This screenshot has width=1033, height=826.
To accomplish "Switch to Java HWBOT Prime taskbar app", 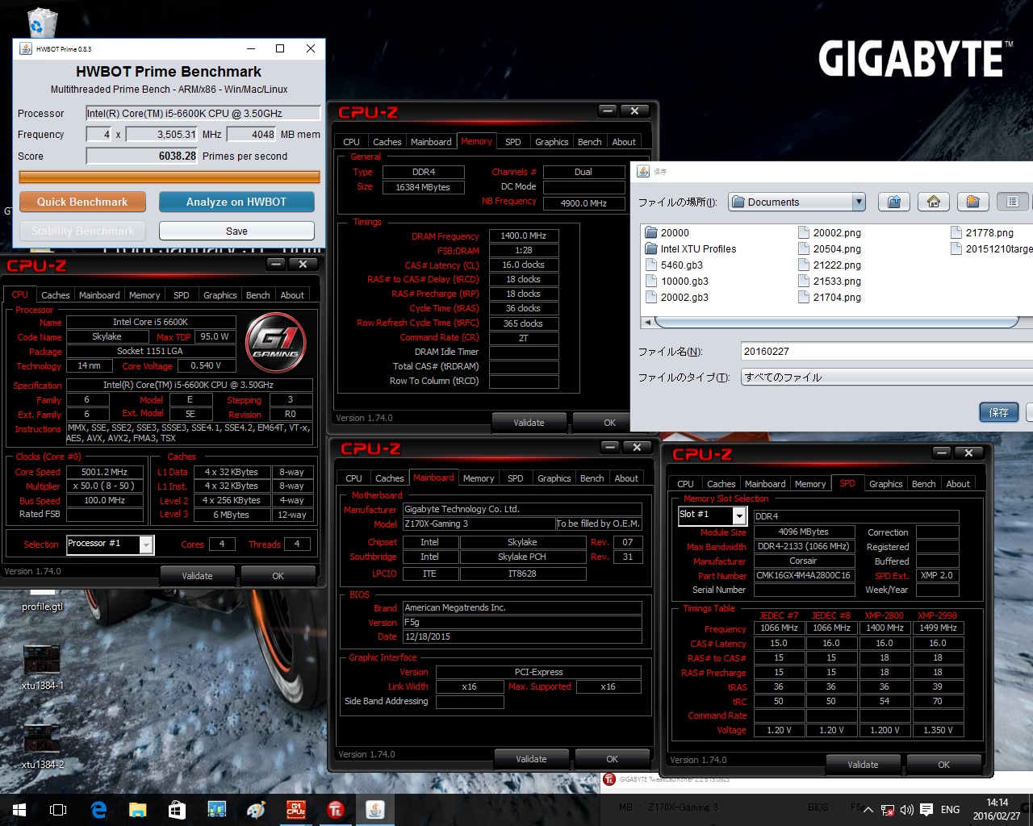I will tap(375, 810).
